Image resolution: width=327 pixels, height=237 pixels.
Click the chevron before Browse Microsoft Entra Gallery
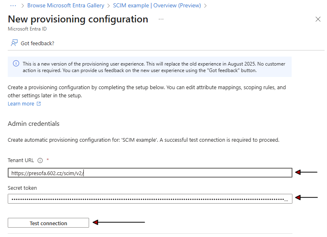tap(23, 6)
